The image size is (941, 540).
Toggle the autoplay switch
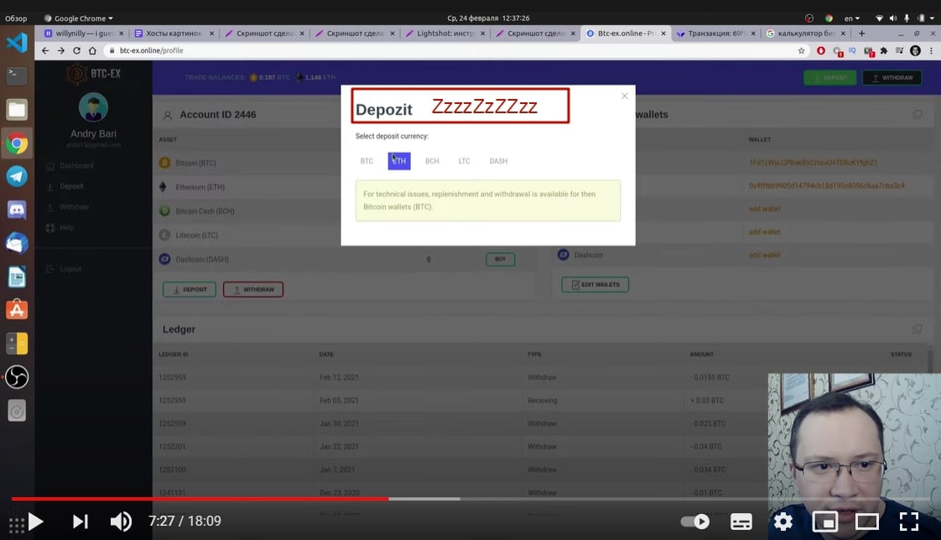(x=695, y=522)
